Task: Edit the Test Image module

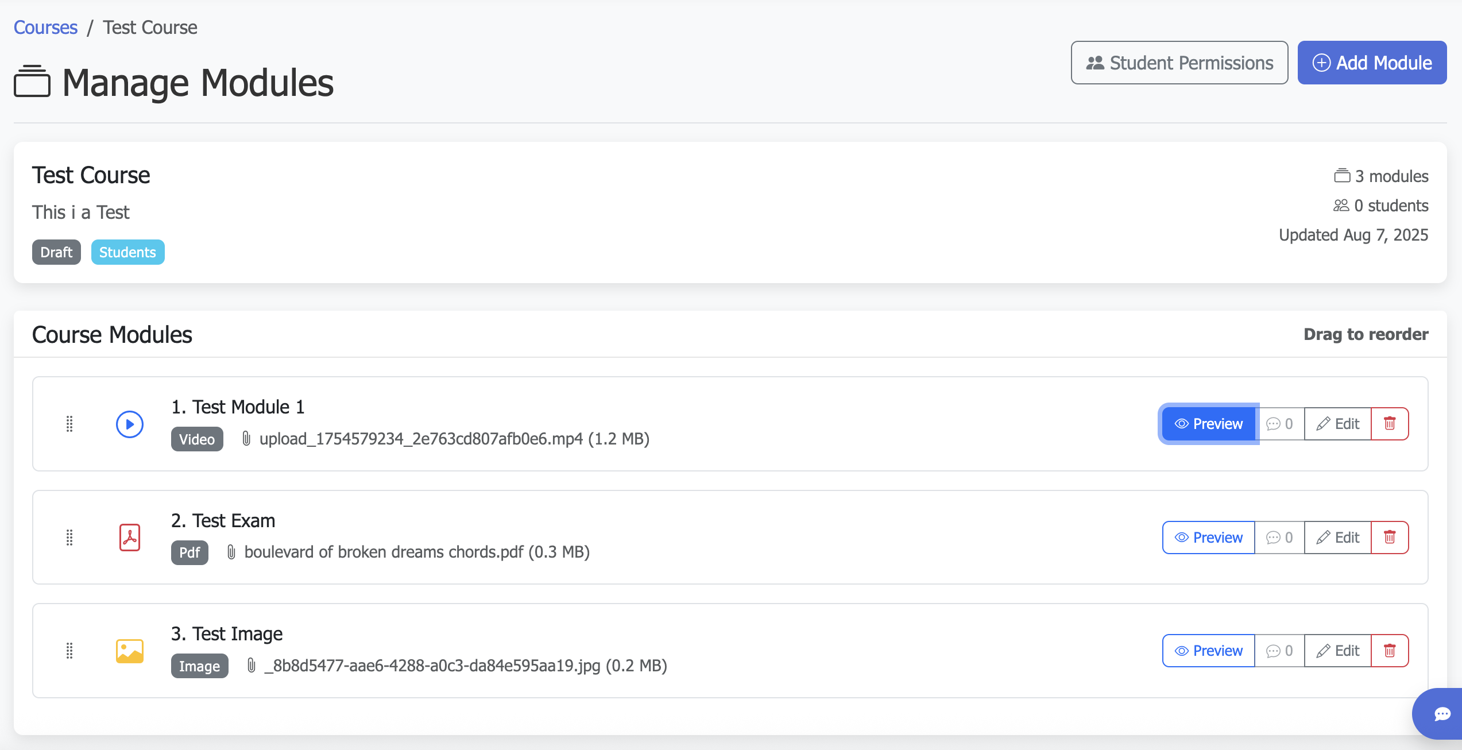Action: coord(1338,651)
